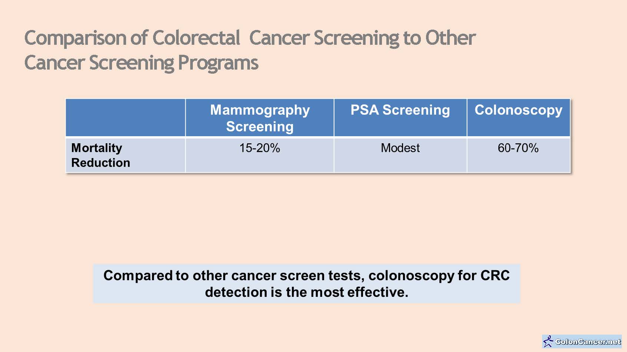Select 'detection is the most effective.' line
627x352 pixels.
pyautogui.click(x=307, y=292)
